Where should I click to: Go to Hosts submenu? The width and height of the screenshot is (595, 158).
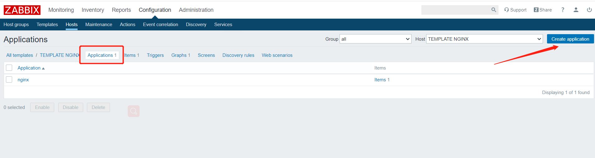[72, 25]
